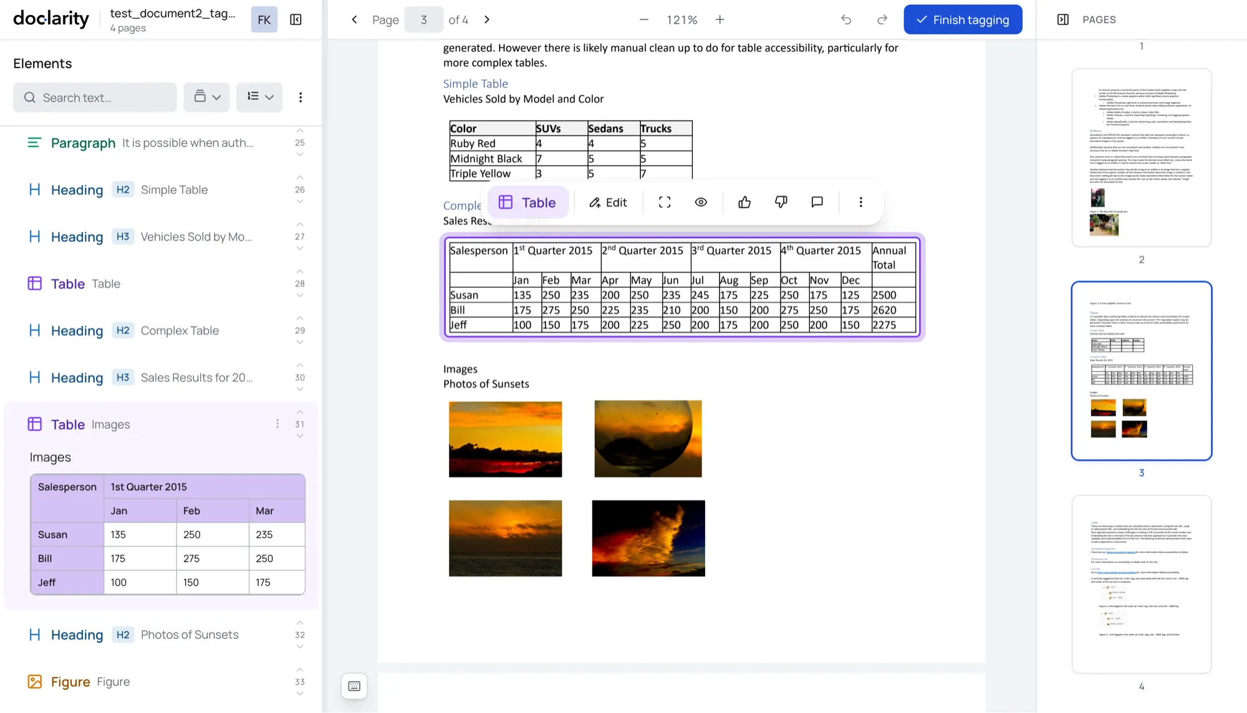The image size is (1247, 713).
Task: Zoom in with the plus icon
Action: click(x=720, y=19)
